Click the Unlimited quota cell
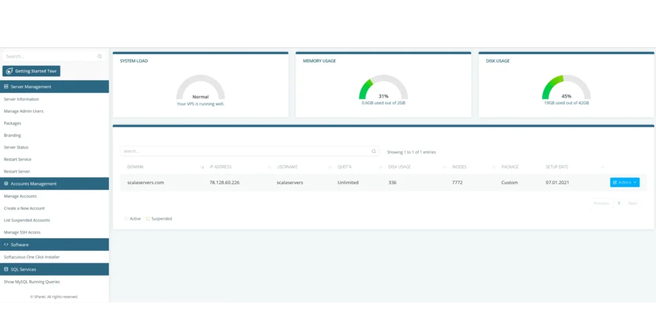 click(x=348, y=183)
